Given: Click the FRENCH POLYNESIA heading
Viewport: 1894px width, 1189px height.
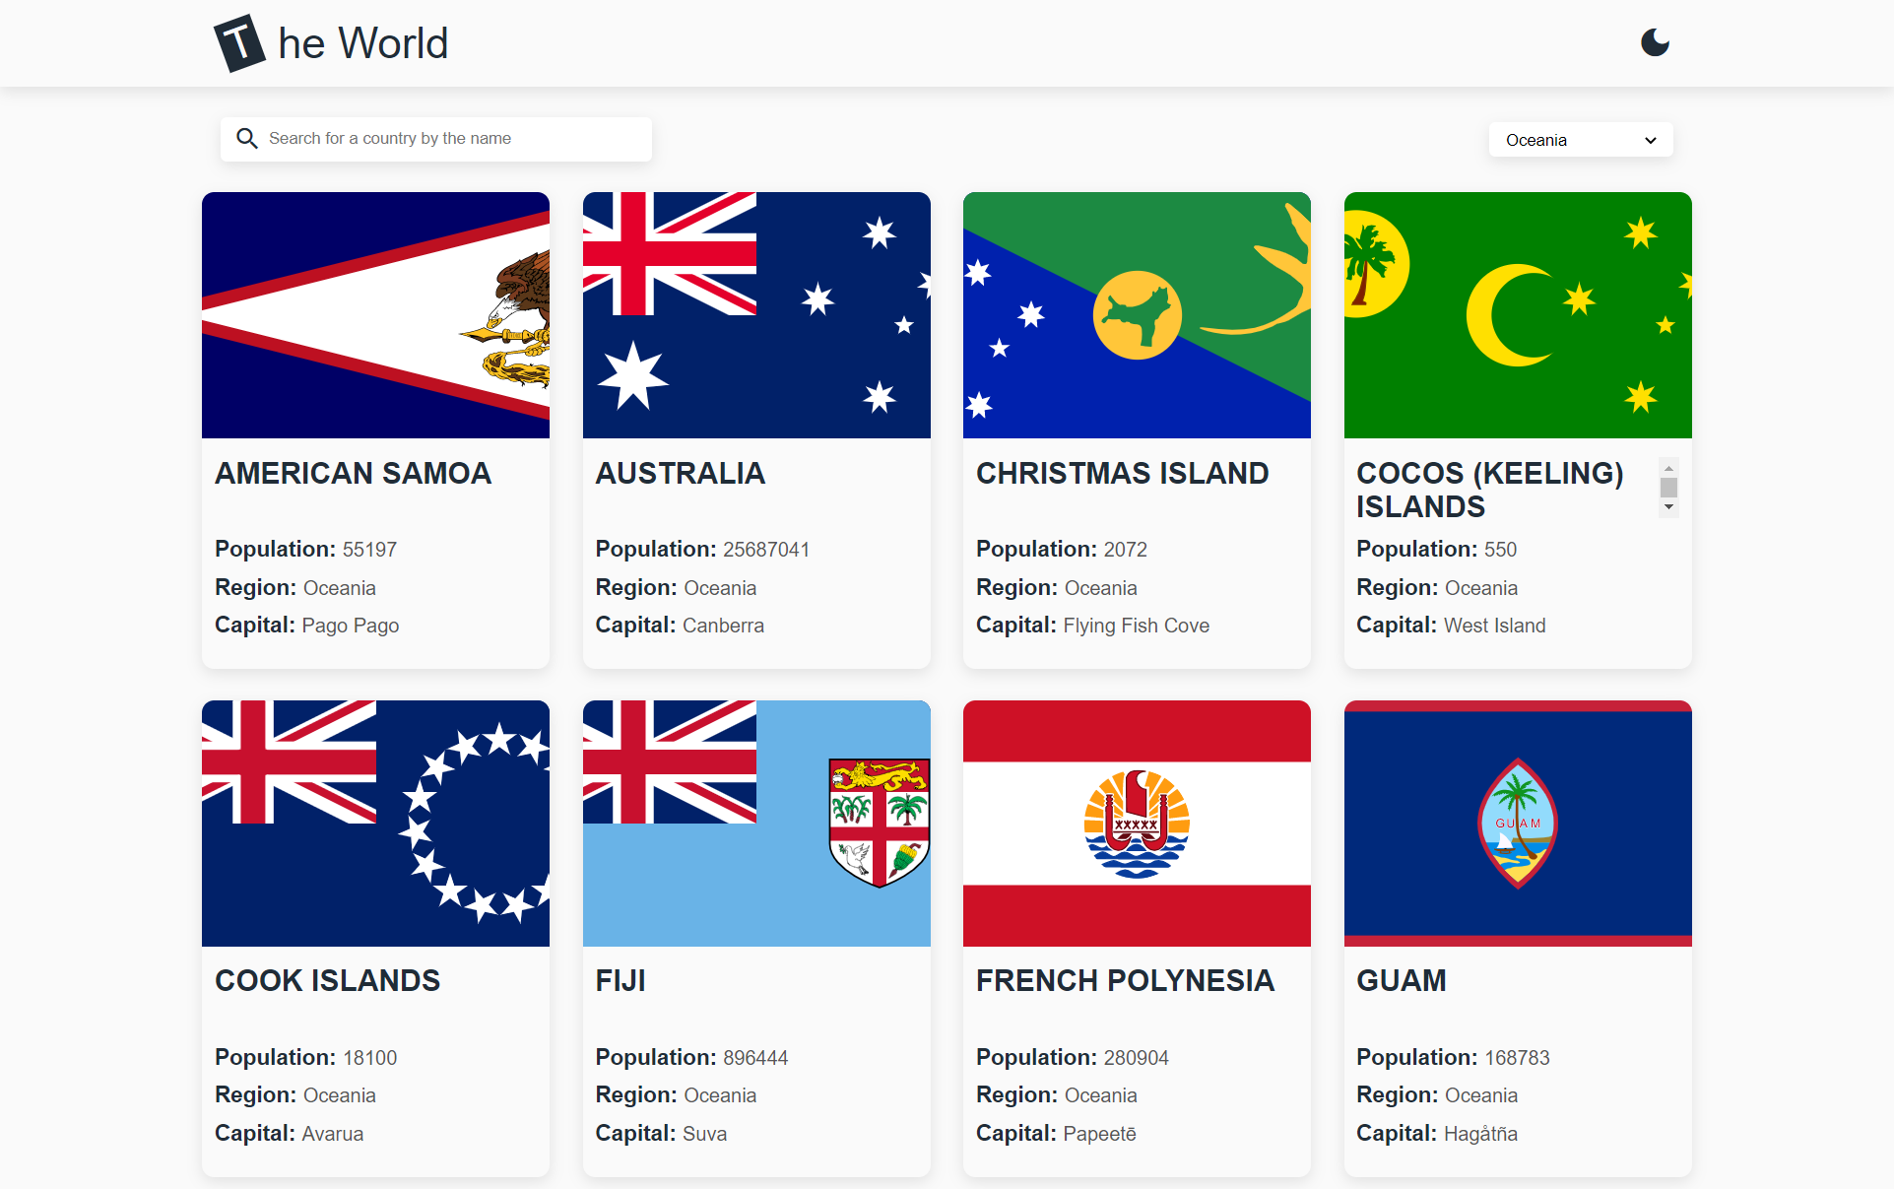Looking at the screenshot, I should pos(1125,981).
